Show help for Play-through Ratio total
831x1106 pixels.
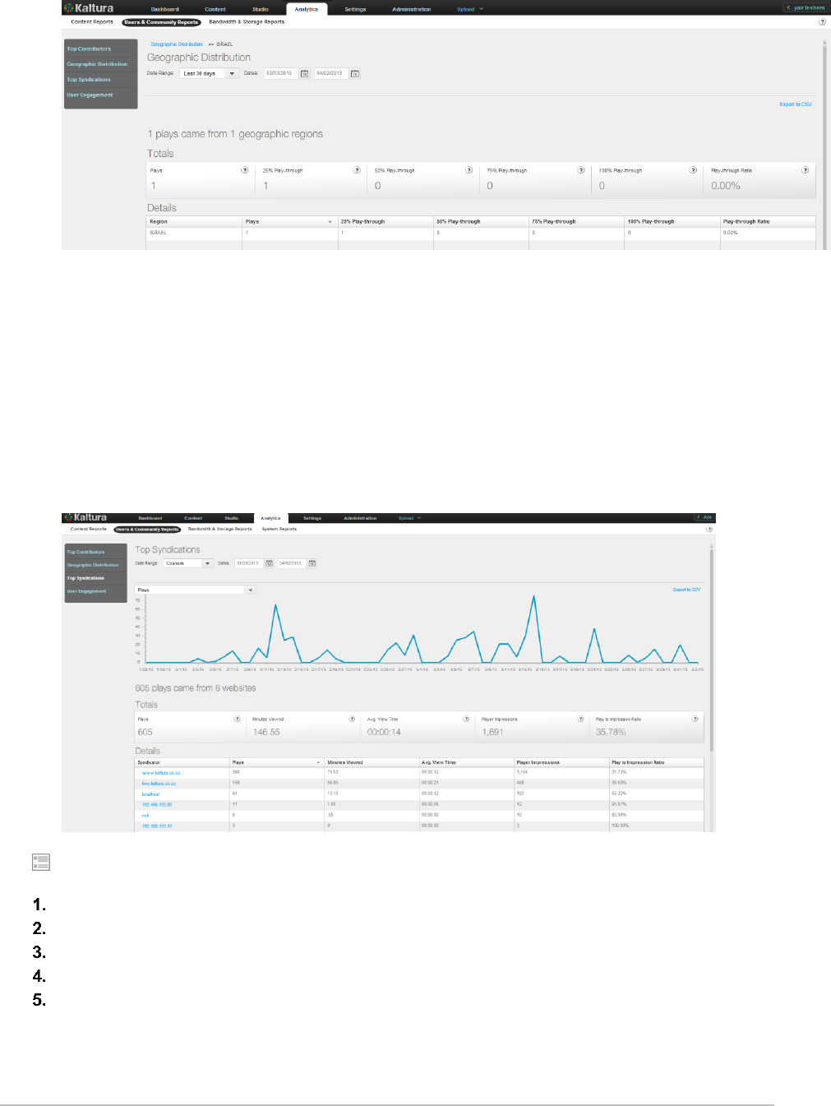[805, 170]
